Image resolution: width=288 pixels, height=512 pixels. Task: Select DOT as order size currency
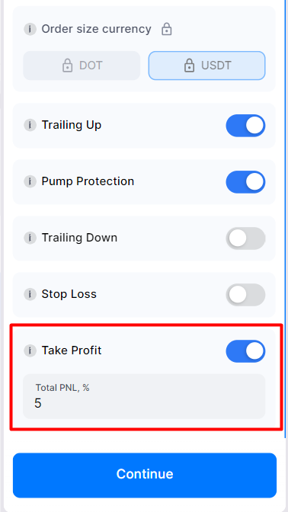point(82,66)
